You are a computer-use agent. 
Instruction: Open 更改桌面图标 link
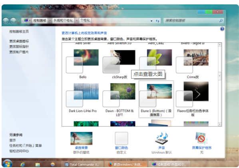coord(19,41)
